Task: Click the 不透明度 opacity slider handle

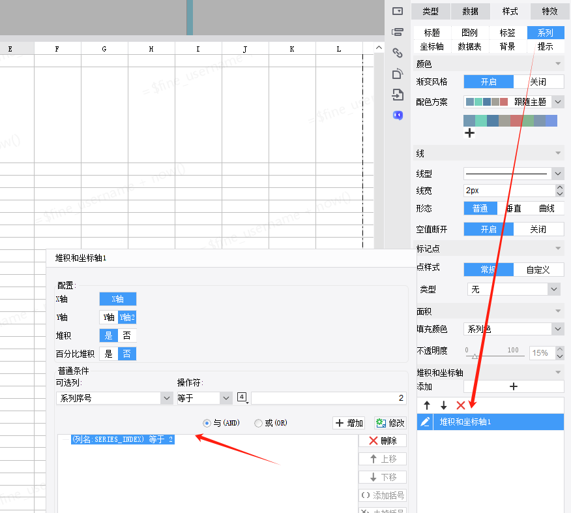Action: point(475,356)
